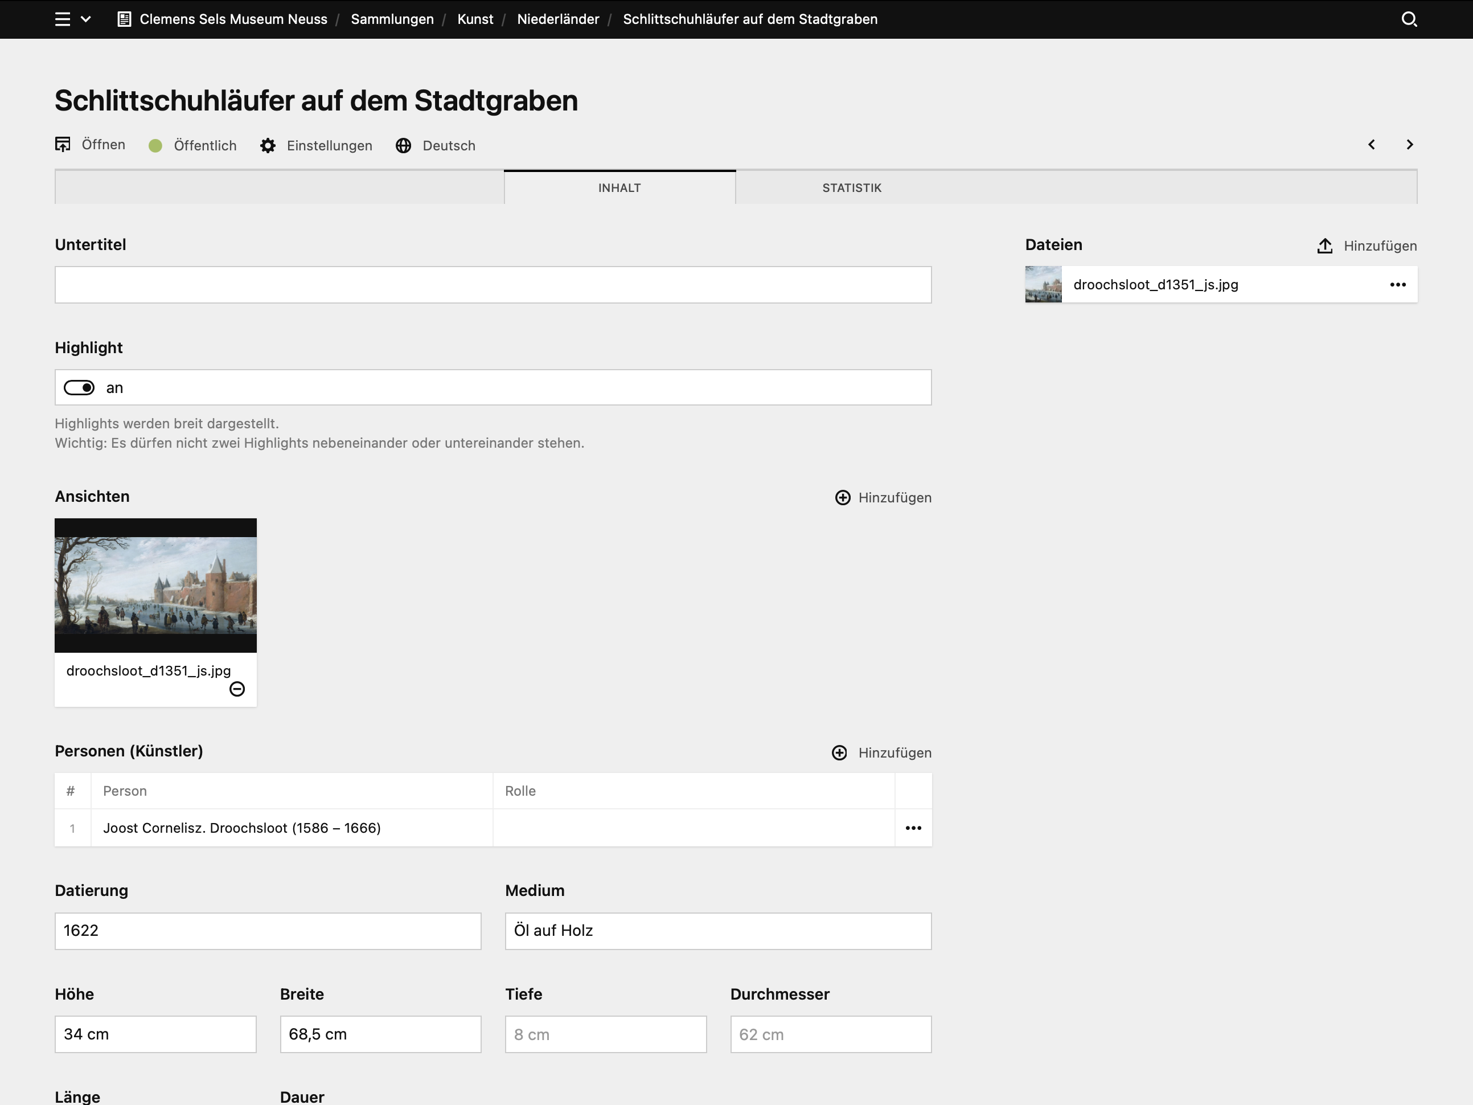Toggle the Highlight switch off
This screenshot has width=1473, height=1105.
point(79,387)
